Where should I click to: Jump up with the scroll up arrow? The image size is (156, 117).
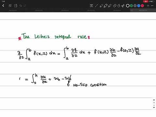[x=154, y=100]
